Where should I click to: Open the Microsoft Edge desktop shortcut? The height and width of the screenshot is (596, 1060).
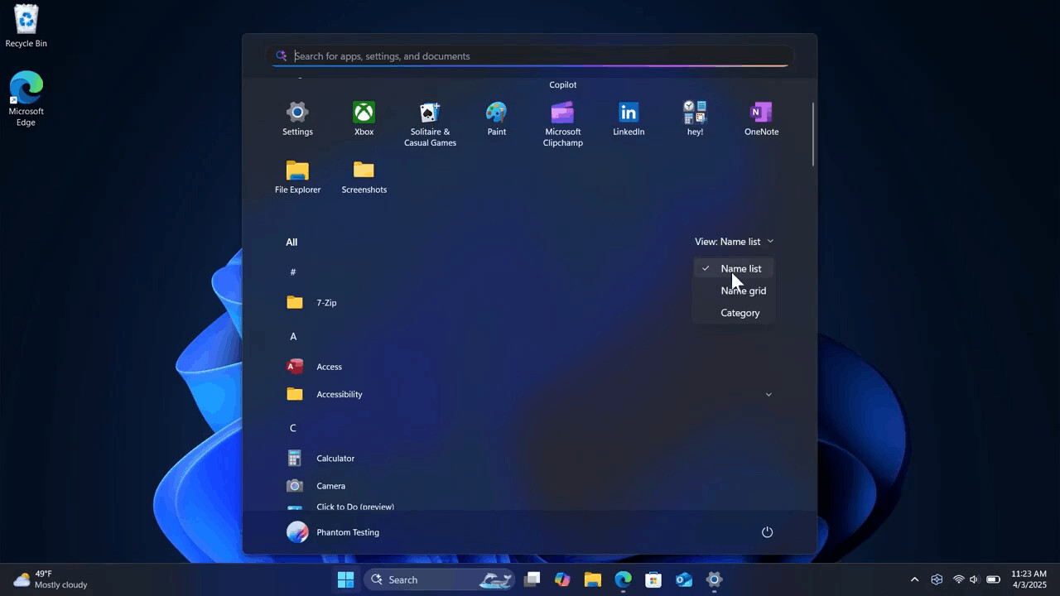click(x=26, y=99)
